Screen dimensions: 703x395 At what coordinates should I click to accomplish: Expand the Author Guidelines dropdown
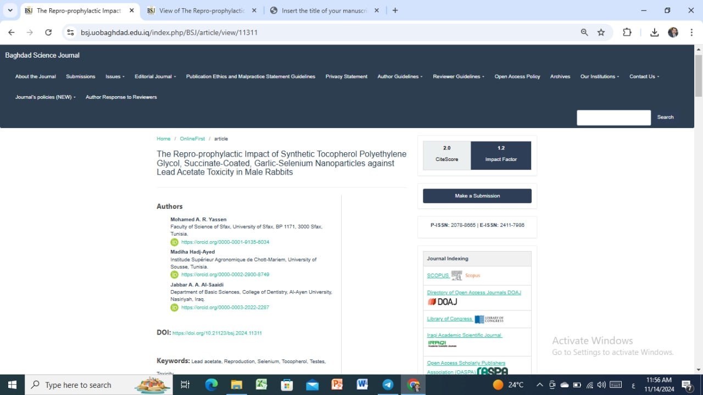tap(400, 76)
